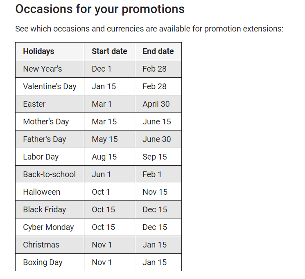
Task: Click the End date column header
Action: tap(158, 51)
